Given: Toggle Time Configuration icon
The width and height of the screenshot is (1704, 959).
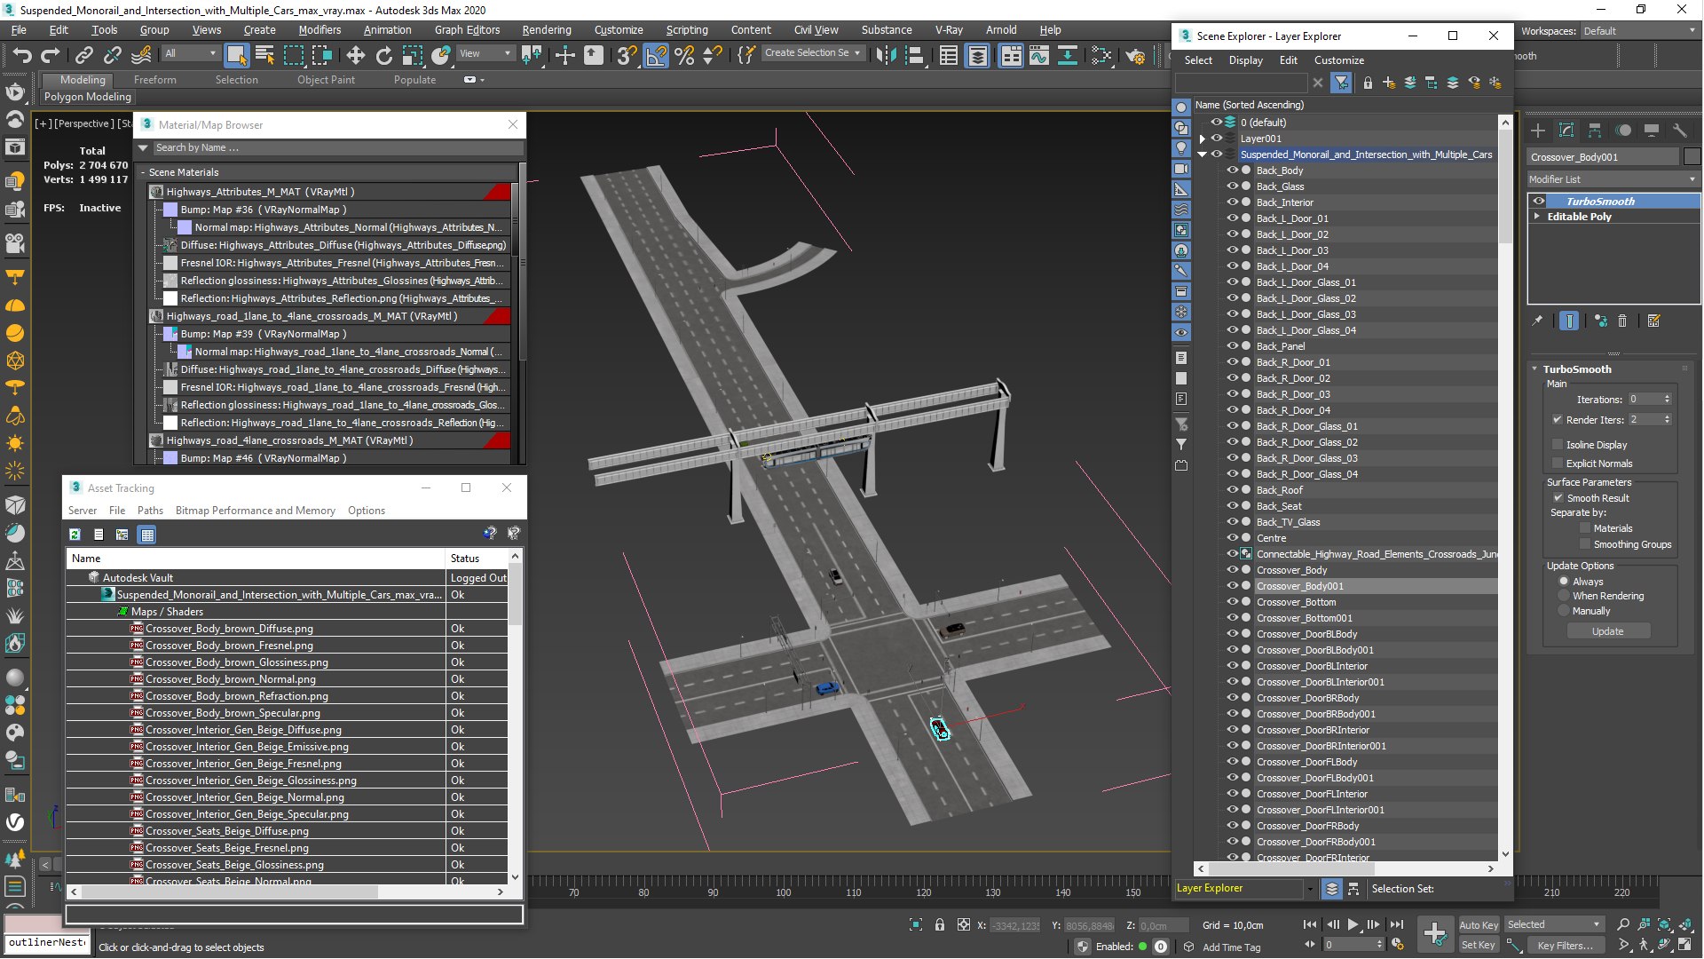Looking at the screenshot, I should tap(1398, 945).
